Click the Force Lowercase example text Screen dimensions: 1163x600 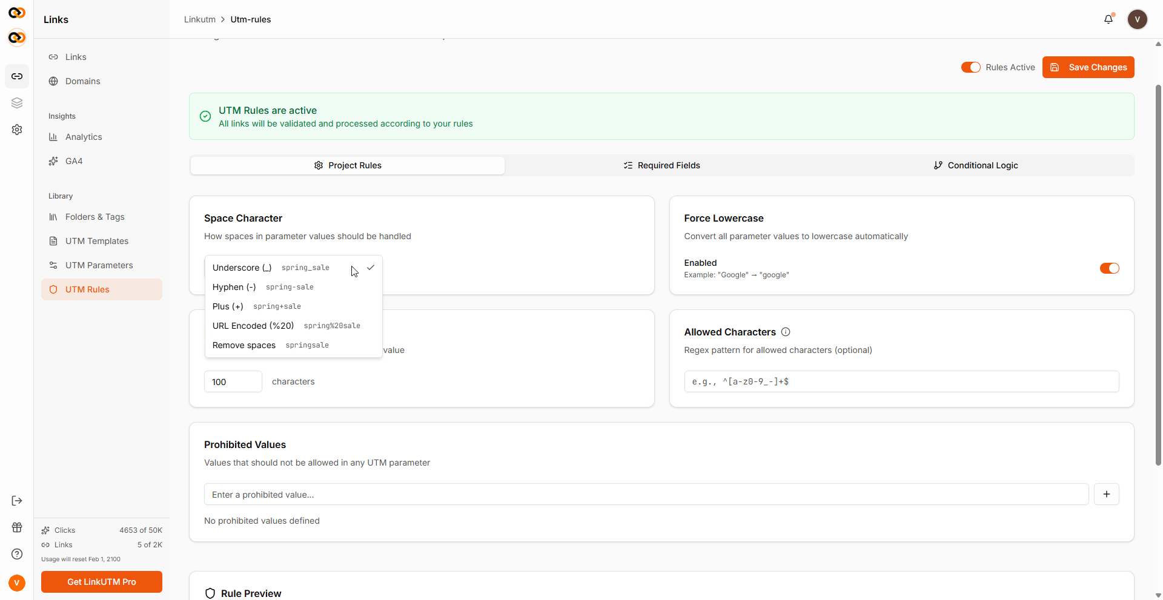(737, 275)
